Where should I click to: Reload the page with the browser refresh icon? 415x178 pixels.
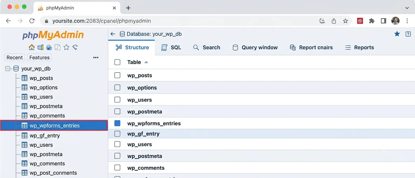[x=32, y=21]
